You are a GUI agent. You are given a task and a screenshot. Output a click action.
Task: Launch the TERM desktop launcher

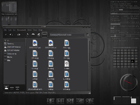click(80, 100)
